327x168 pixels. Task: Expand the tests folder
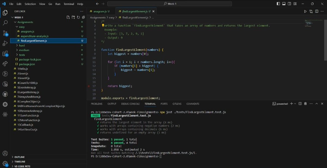17,55
